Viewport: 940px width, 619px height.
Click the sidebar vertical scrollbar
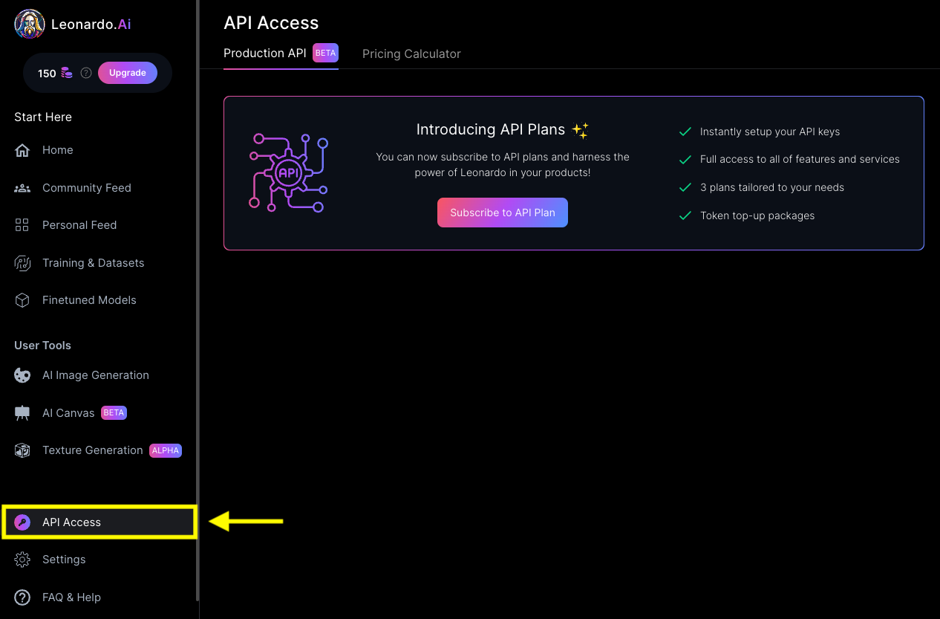point(198,300)
